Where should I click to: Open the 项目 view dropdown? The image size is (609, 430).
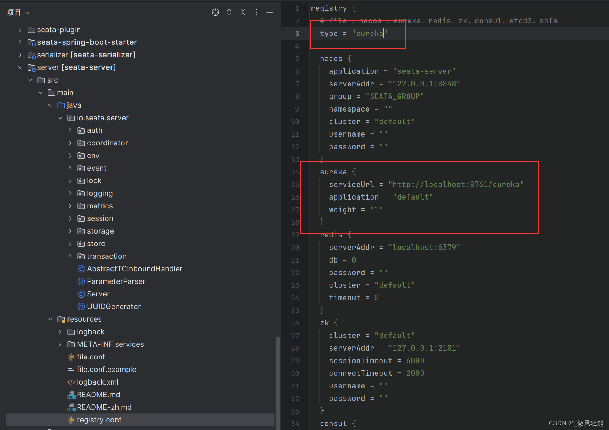click(x=18, y=13)
